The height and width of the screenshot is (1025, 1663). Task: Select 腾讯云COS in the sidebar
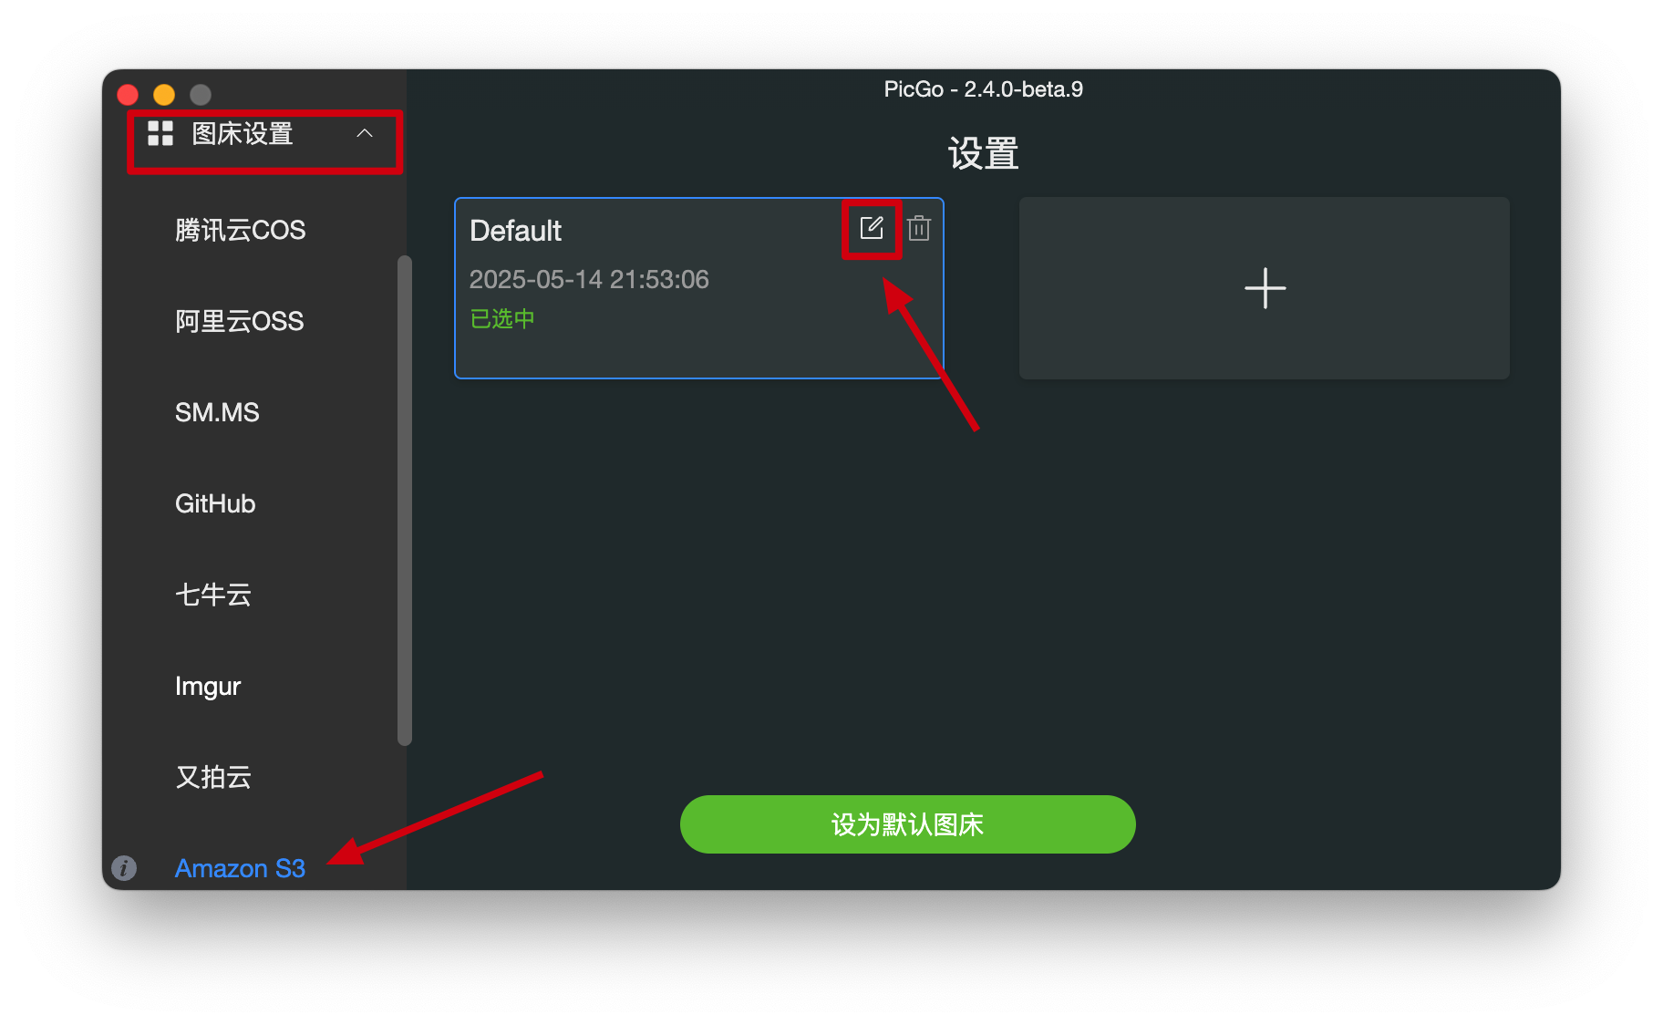241,230
